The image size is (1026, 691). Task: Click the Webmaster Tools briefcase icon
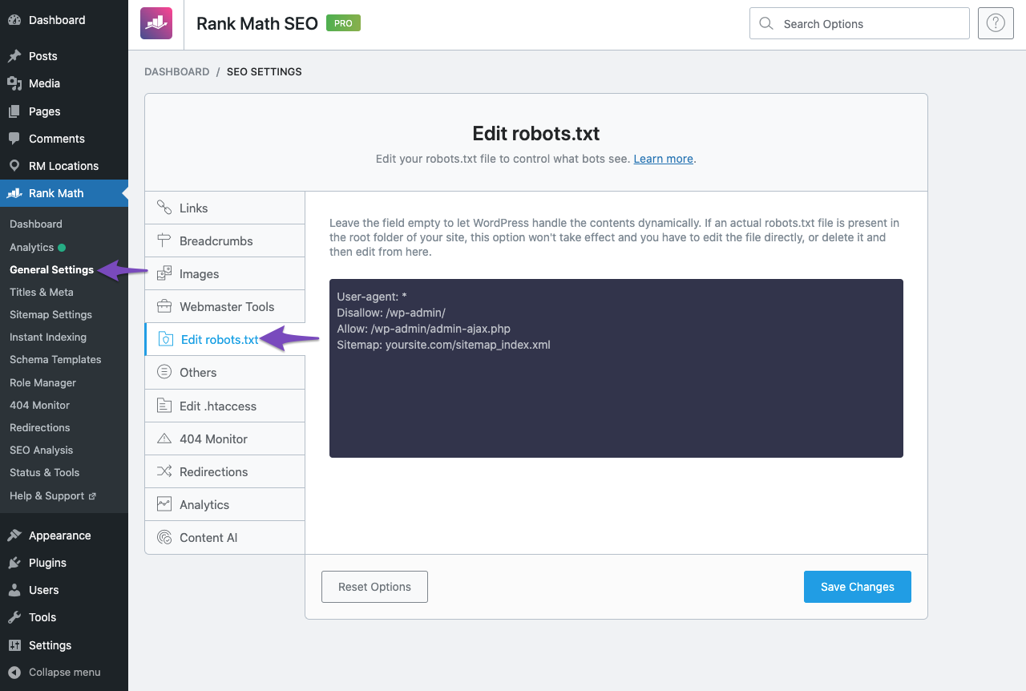[164, 306]
